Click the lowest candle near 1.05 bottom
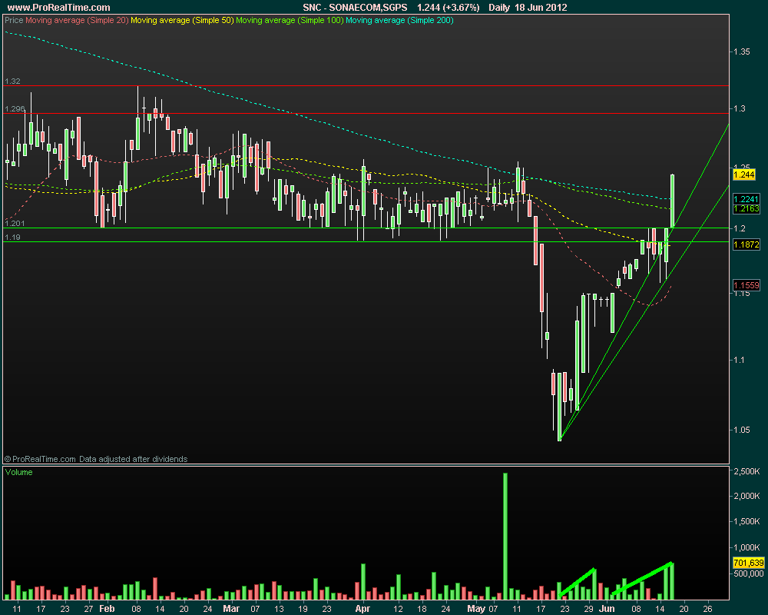The height and width of the screenshot is (615, 768). coord(559,407)
